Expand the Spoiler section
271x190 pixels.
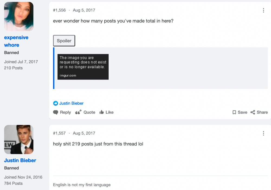(64, 41)
